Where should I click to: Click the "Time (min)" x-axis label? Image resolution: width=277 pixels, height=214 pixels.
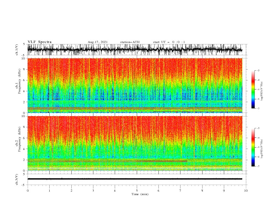(140, 194)
